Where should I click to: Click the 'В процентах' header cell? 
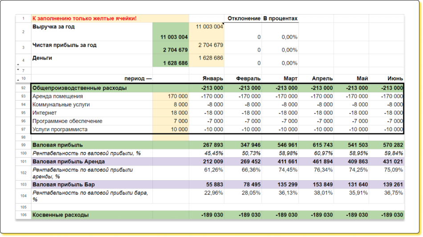pos(280,19)
